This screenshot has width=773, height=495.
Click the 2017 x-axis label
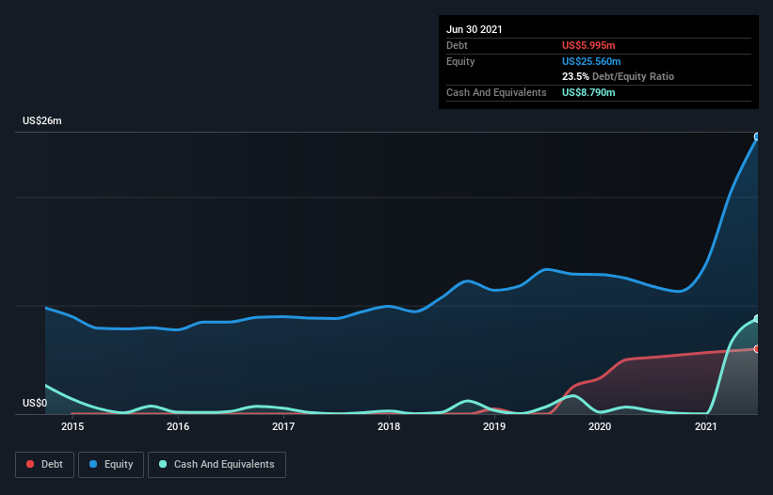pyautogui.click(x=283, y=426)
